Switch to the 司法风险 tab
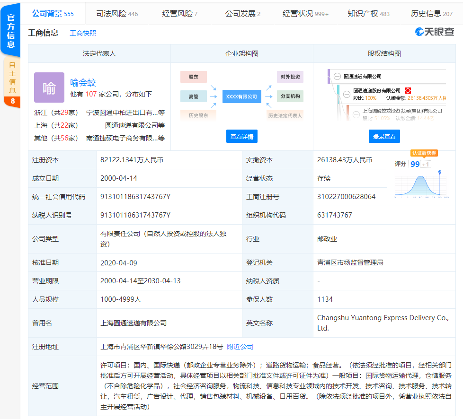The width and height of the screenshot is (463, 419). (x=116, y=14)
